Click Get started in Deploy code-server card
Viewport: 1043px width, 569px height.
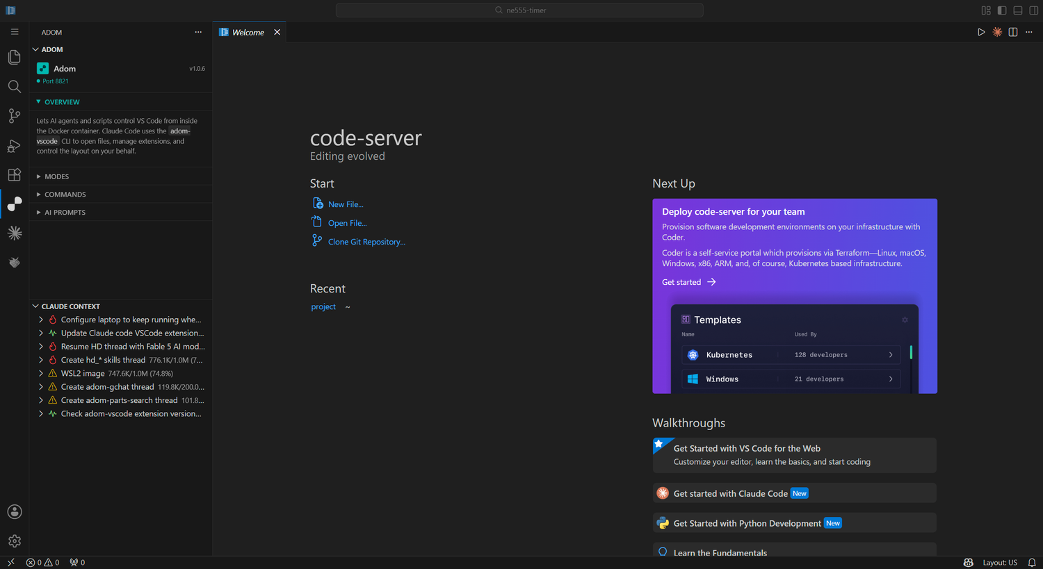pyautogui.click(x=688, y=282)
